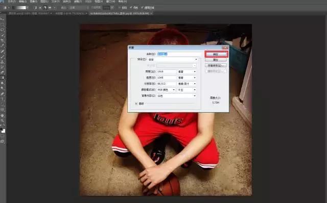Select the Path Selection tool
The height and width of the screenshot is (203, 327).
pos(3,105)
